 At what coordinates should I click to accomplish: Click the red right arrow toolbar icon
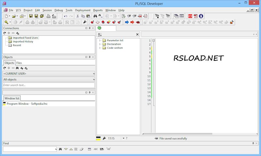(x=132, y=22)
